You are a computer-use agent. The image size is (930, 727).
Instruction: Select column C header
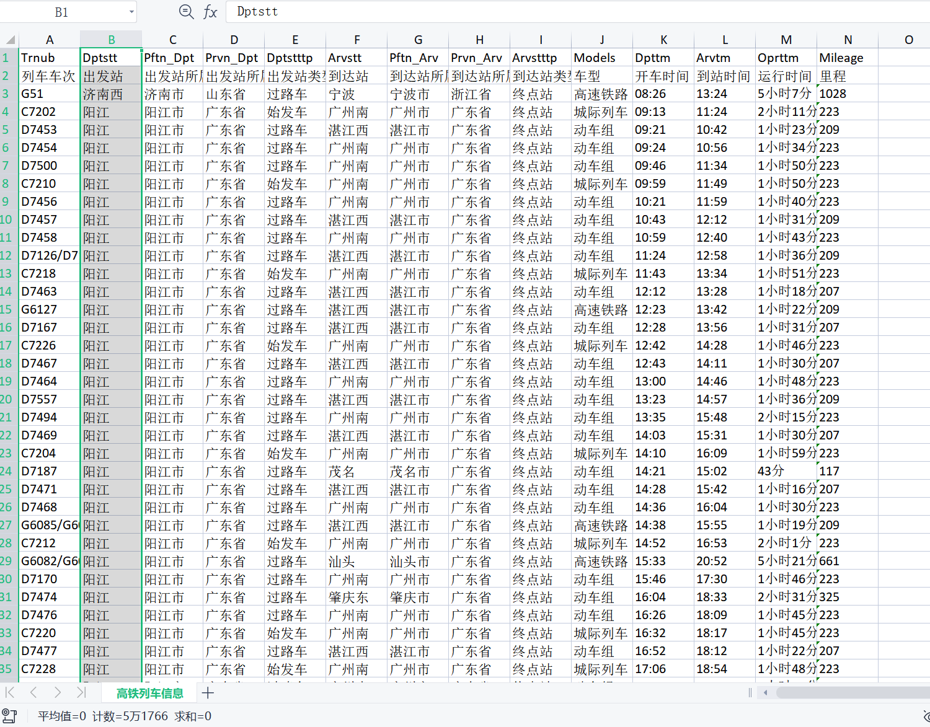pyautogui.click(x=172, y=40)
